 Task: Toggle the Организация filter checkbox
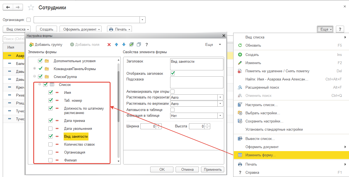tap(29, 20)
